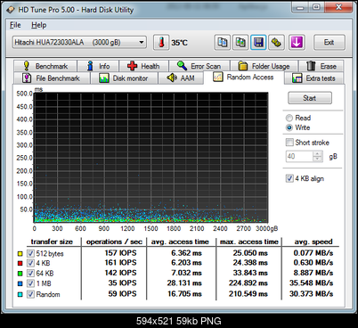Toggle the 1 MB transfer size checkbox

30,283
